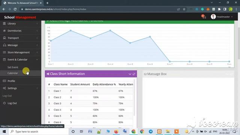This screenshot has width=240, height=135.
Task: Open the notifications icon in the top bar
Action: [x=203, y=16]
